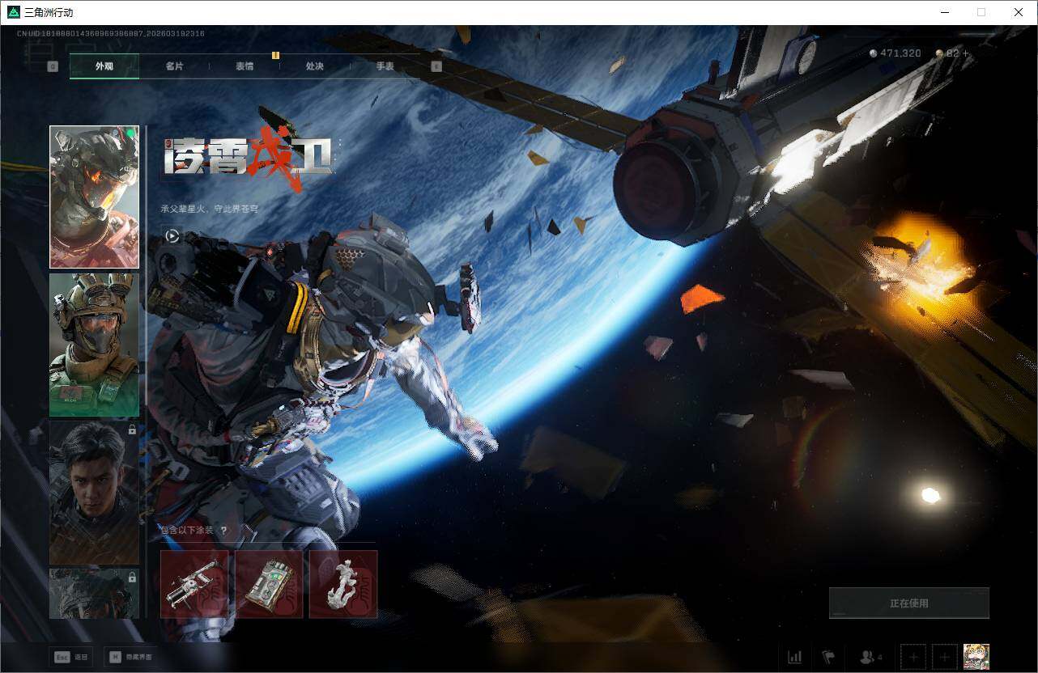The image size is (1038, 673).
Task: Select the 手表 tab
Action: point(385,66)
